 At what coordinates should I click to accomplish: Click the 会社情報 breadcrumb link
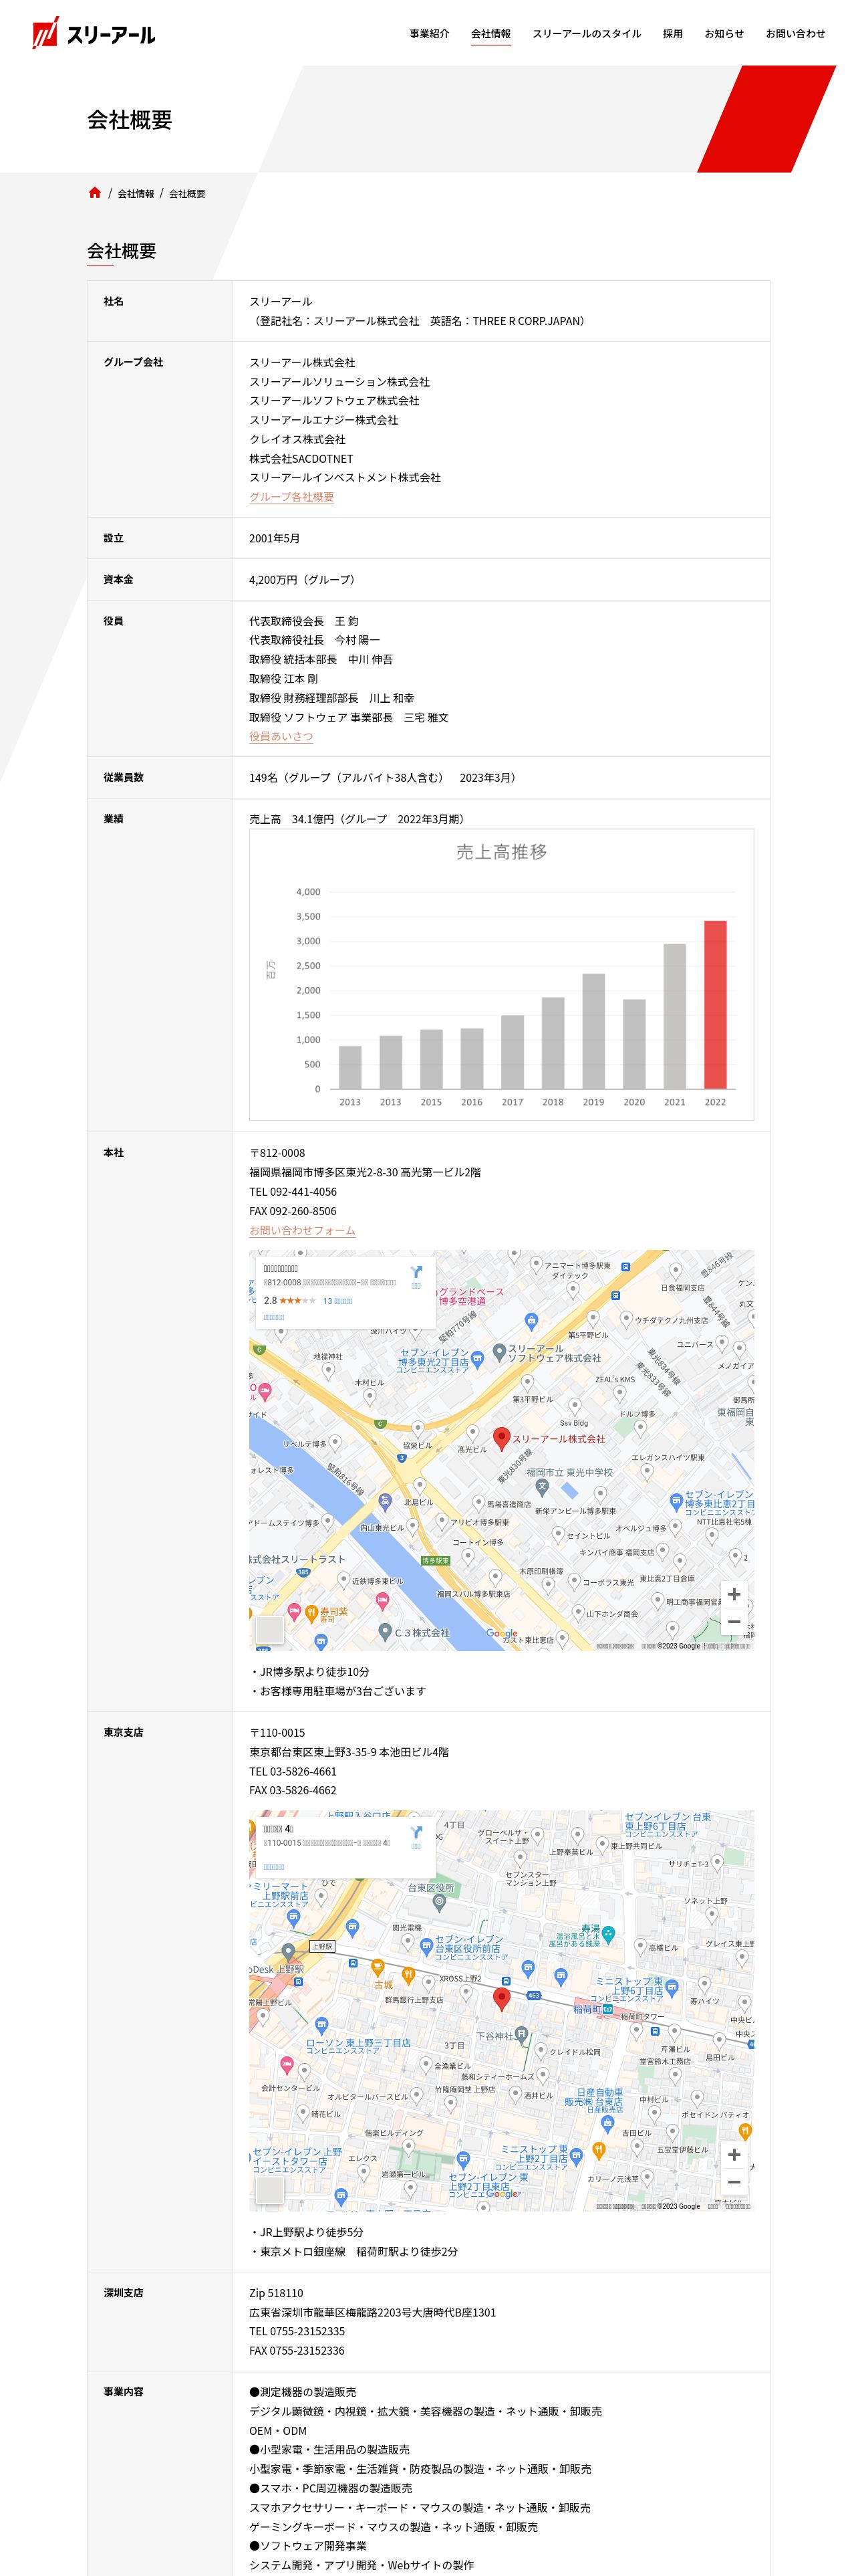[x=136, y=194]
